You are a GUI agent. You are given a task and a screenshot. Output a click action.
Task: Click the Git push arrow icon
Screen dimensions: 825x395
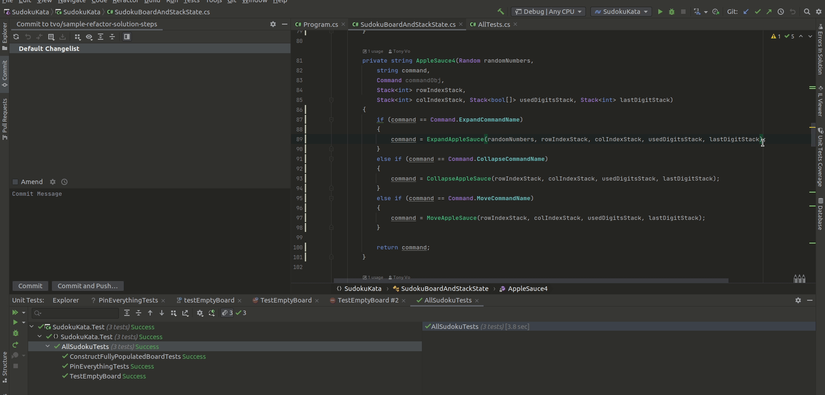[769, 12]
